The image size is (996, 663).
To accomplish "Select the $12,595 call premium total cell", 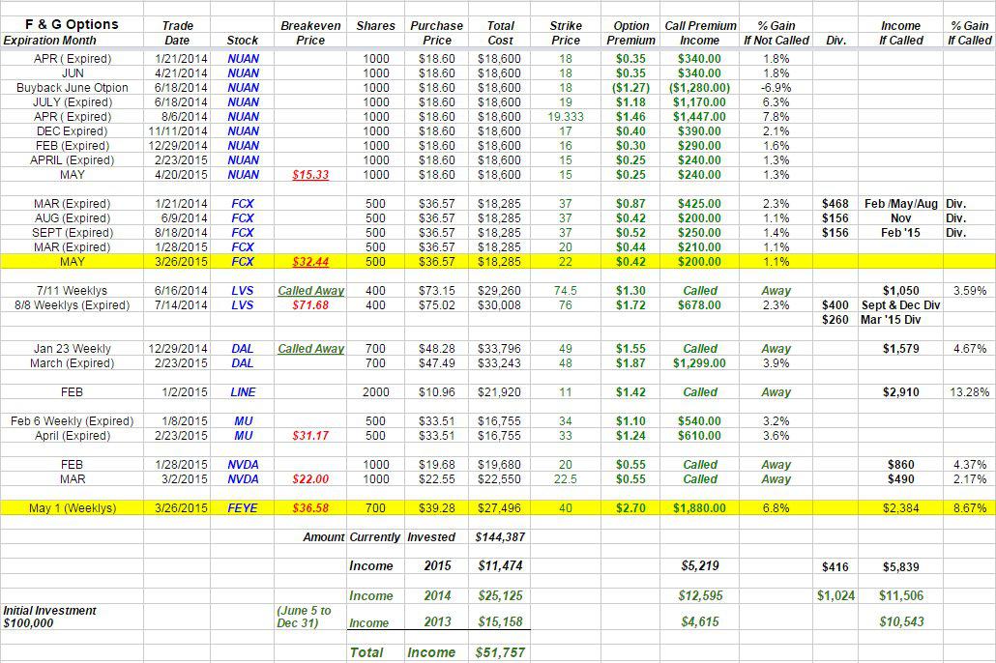I will pos(699,595).
